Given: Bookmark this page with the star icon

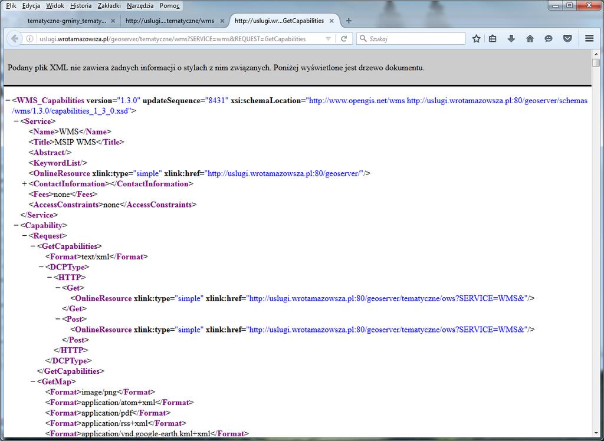Looking at the screenshot, I should [477, 38].
